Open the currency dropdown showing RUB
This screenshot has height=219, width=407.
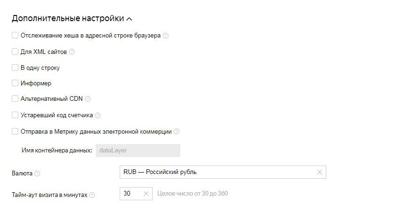click(x=216, y=172)
